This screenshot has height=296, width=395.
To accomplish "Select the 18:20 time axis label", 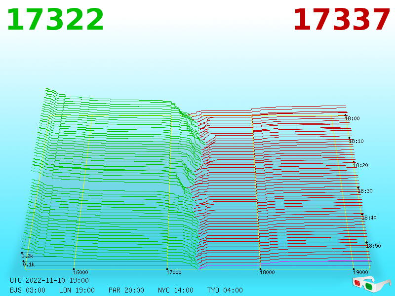I will [361, 165].
